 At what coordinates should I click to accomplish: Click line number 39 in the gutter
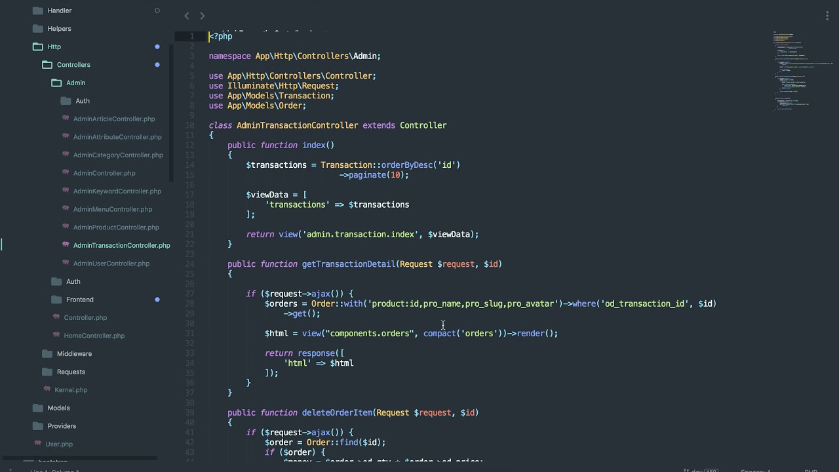tap(190, 412)
